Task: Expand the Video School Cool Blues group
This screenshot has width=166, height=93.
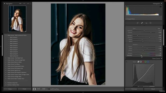Action: (x=6, y=64)
